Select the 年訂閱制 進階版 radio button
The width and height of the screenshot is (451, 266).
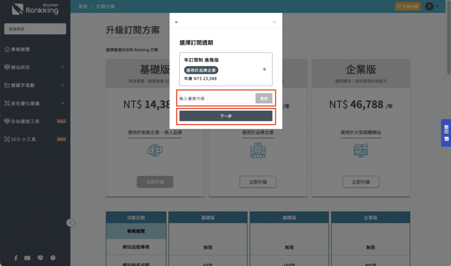point(264,69)
